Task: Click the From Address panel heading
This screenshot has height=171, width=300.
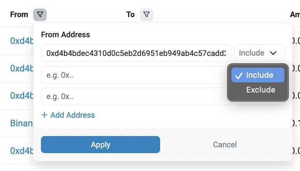Action: tap(65, 35)
